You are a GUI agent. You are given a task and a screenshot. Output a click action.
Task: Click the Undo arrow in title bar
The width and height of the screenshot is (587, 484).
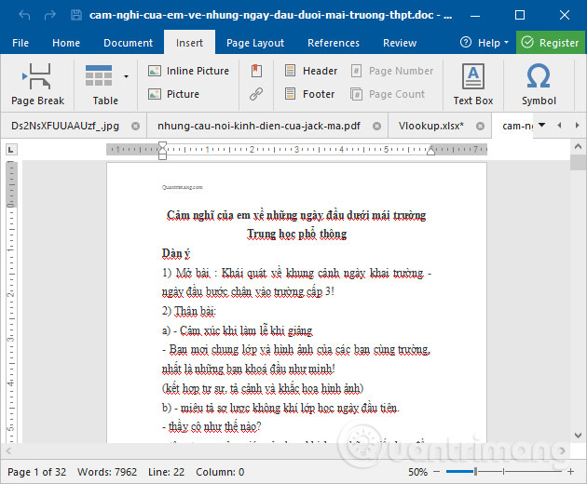24,15
